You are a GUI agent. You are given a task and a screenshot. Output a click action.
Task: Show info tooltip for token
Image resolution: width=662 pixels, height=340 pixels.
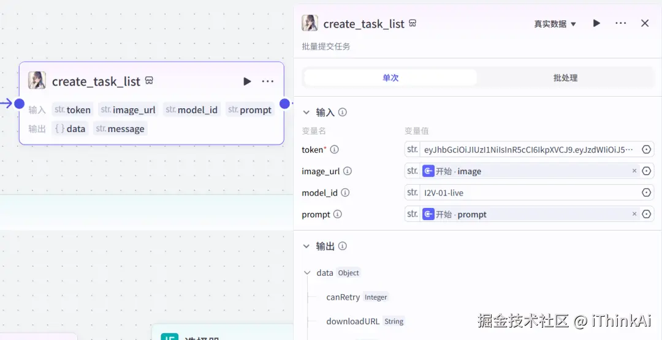[334, 150]
